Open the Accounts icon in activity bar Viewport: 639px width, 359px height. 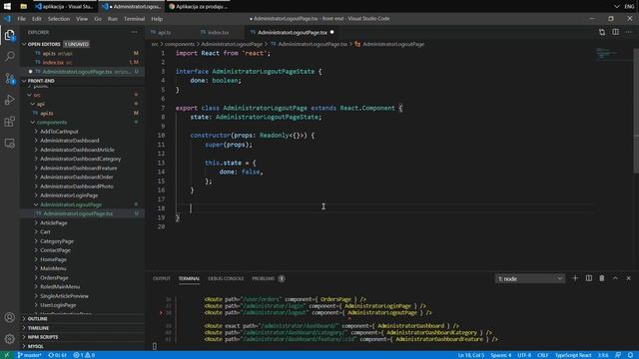click(9, 317)
